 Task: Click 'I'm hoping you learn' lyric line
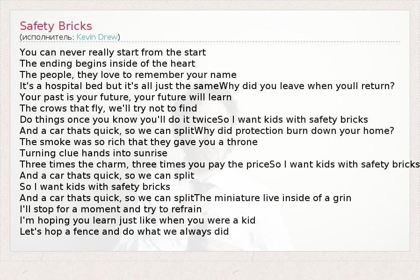pos(138,220)
